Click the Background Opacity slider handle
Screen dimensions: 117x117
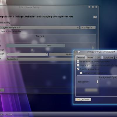pos(97,82)
